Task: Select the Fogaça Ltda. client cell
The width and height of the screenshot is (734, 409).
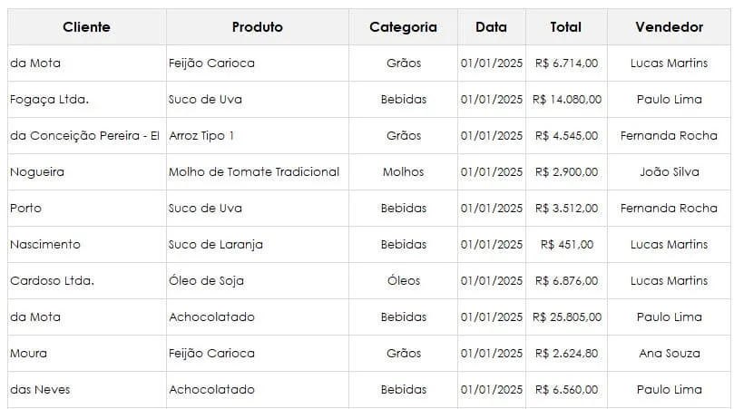Action: [x=86, y=99]
